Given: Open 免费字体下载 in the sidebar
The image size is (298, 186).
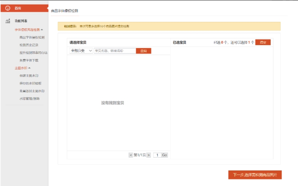Looking at the screenshot, I should [29, 60].
